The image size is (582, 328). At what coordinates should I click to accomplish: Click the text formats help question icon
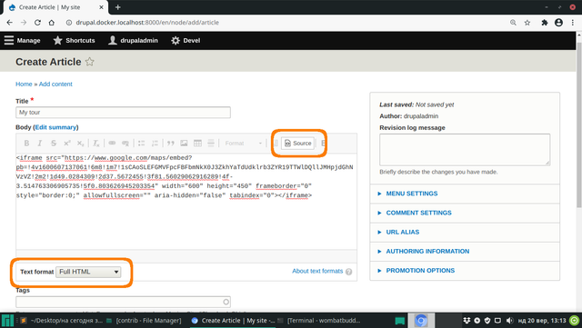click(x=349, y=272)
